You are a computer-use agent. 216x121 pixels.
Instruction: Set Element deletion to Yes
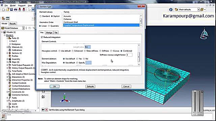click(x=77, y=59)
